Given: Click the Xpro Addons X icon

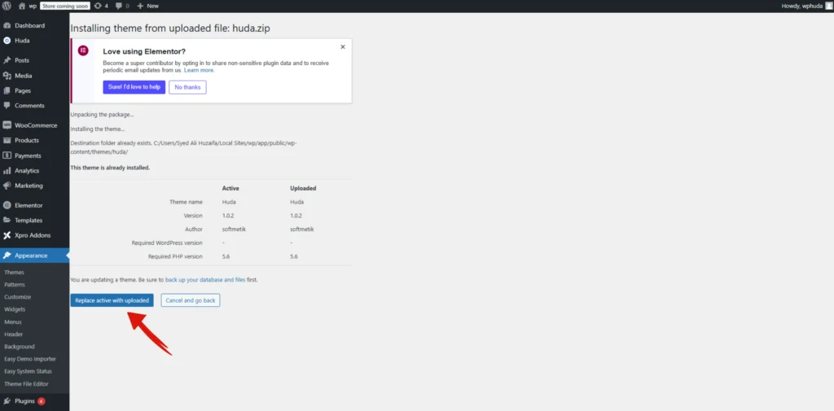Looking at the screenshot, I should click(7, 235).
